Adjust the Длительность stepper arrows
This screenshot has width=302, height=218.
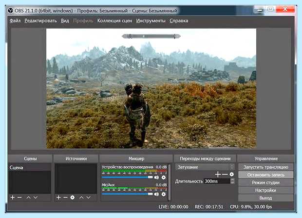click(232, 181)
